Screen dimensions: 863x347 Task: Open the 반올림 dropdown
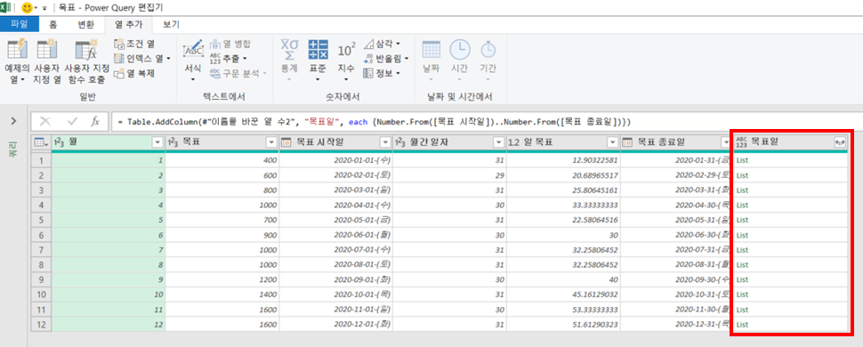tap(386, 58)
